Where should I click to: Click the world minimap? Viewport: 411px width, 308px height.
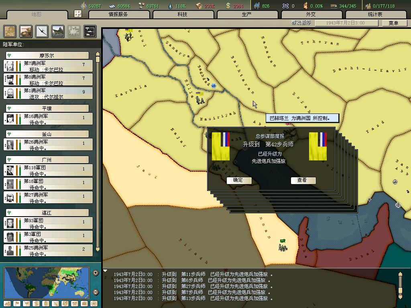[47, 283]
